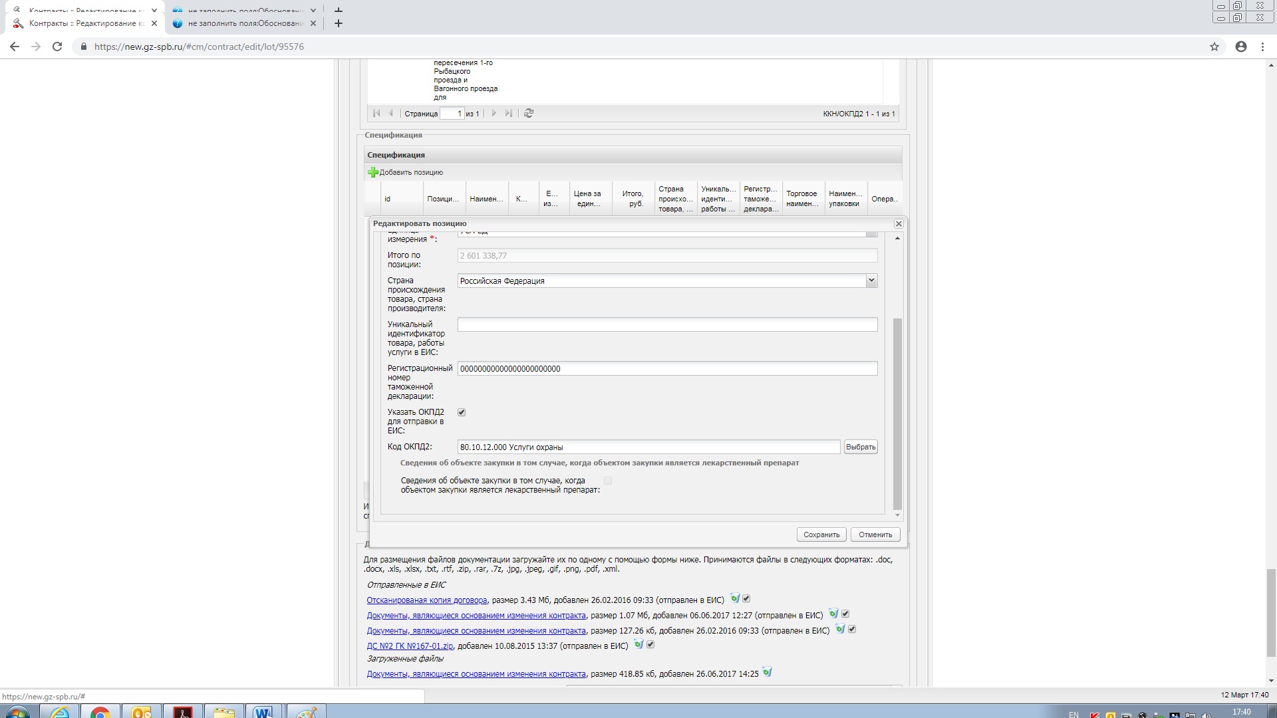Switch to the 'не заполнить поля:Обоснован…' browser tab
Screen dimensions: 1277x718
tap(245, 23)
